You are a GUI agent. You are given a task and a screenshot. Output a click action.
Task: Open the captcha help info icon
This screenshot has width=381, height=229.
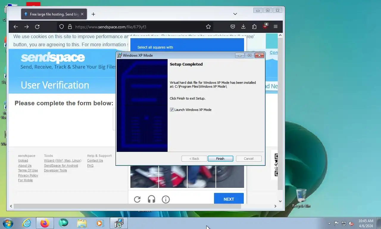tap(166, 199)
